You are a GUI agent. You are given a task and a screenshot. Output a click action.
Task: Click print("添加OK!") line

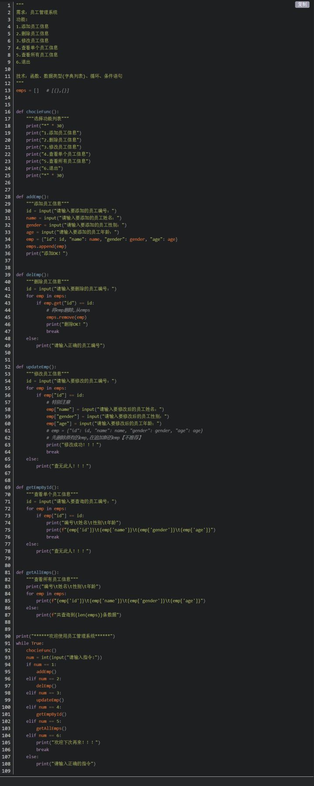point(47,253)
